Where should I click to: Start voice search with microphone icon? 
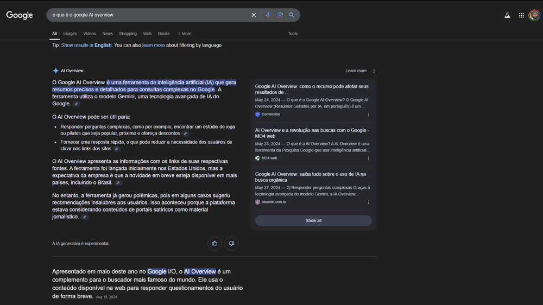(268, 15)
